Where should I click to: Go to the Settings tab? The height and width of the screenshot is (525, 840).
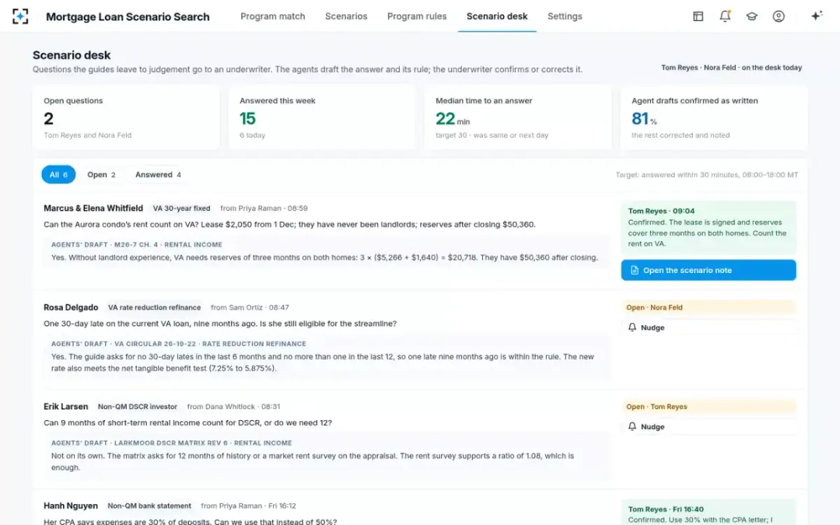565,16
